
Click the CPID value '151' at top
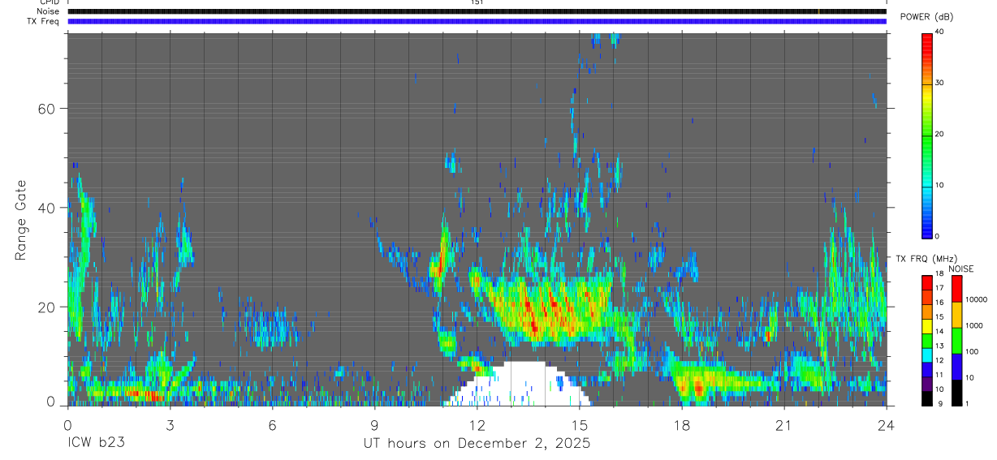click(477, 2)
